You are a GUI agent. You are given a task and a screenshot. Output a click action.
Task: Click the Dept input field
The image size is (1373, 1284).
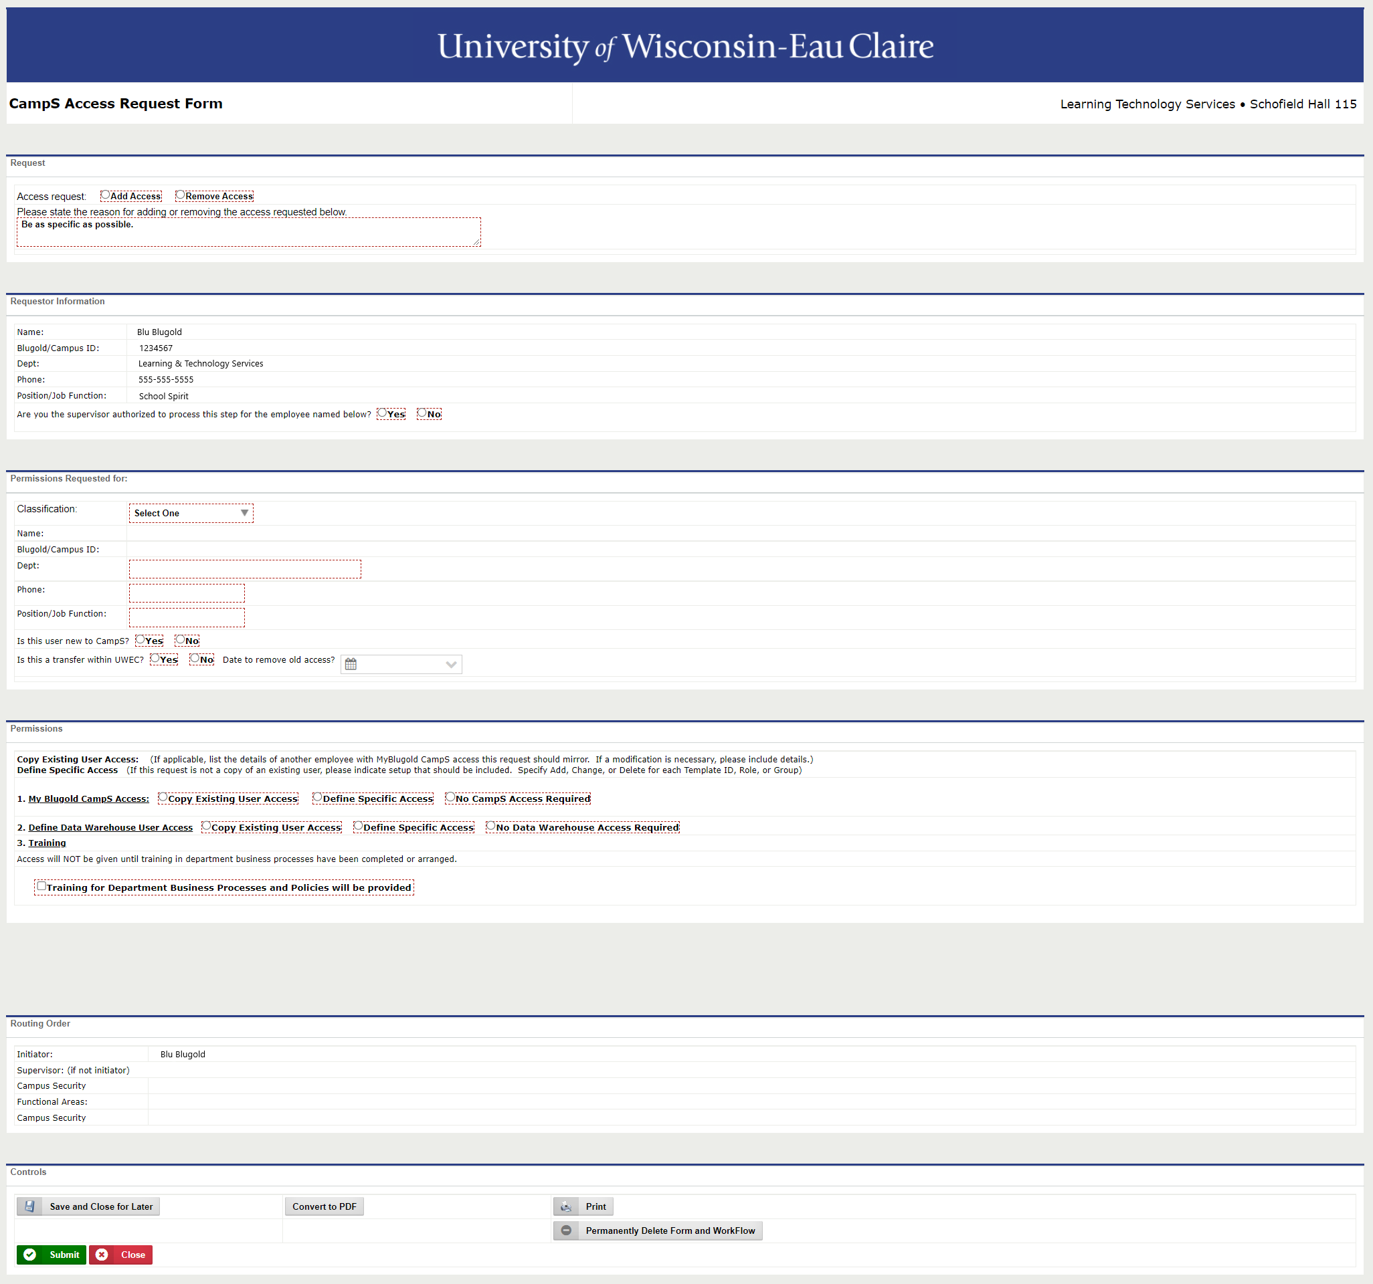pyautogui.click(x=244, y=569)
